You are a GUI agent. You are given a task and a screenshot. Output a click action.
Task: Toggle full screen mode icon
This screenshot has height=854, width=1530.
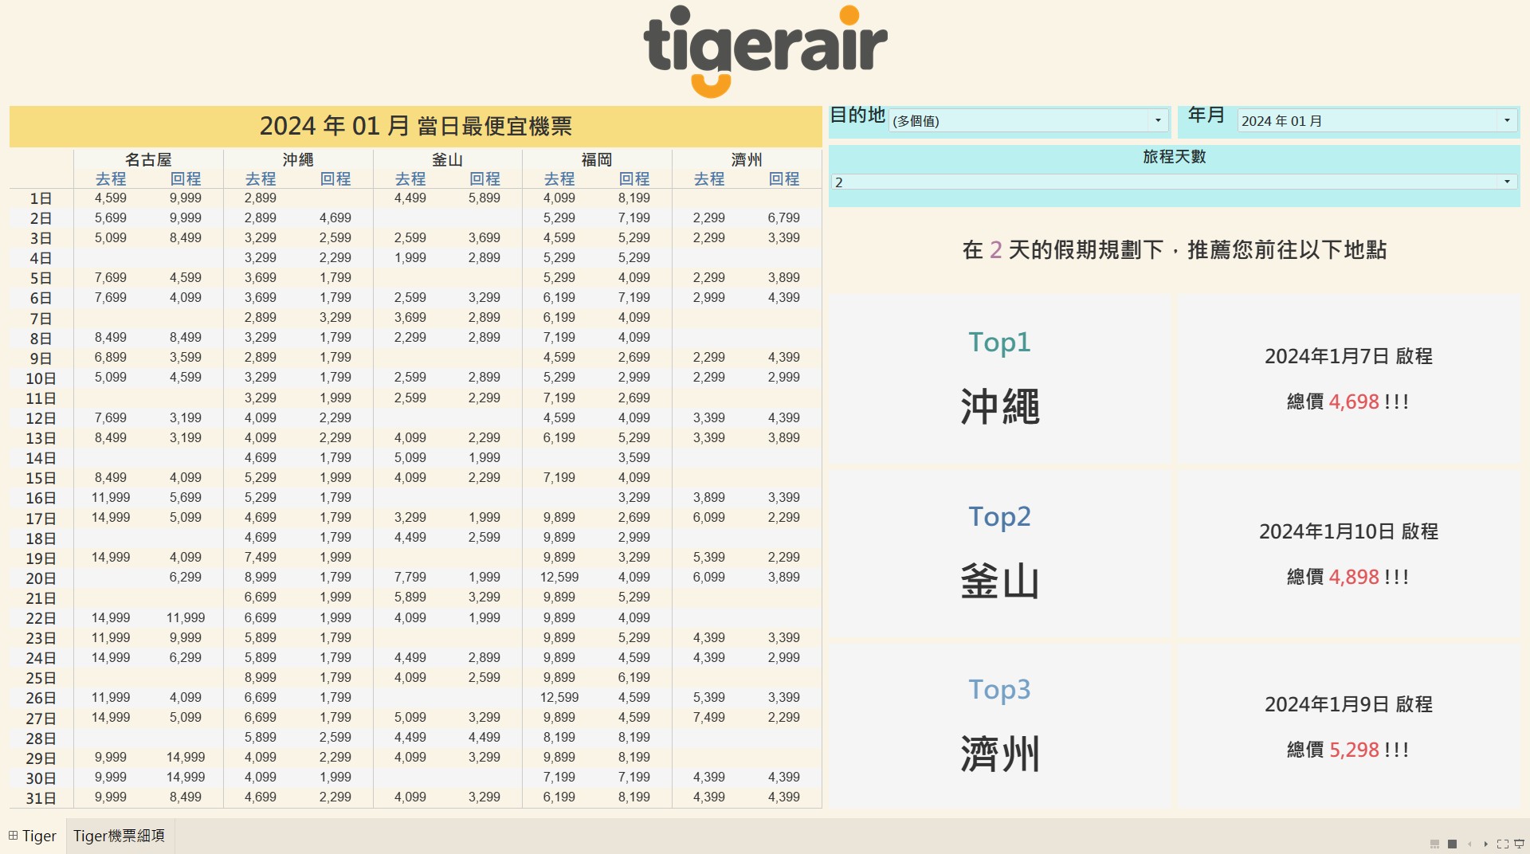pyautogui.click(x=1502, y=844)
